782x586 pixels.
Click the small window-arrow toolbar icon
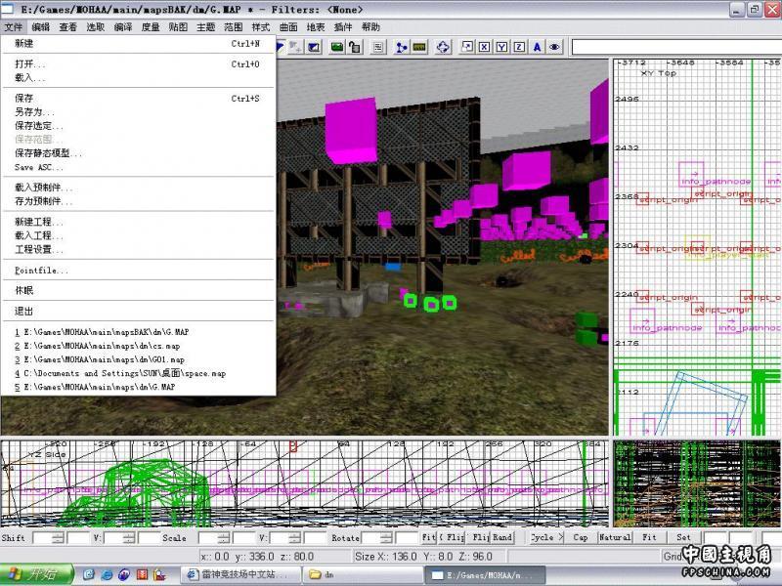[x=467, y=47]
